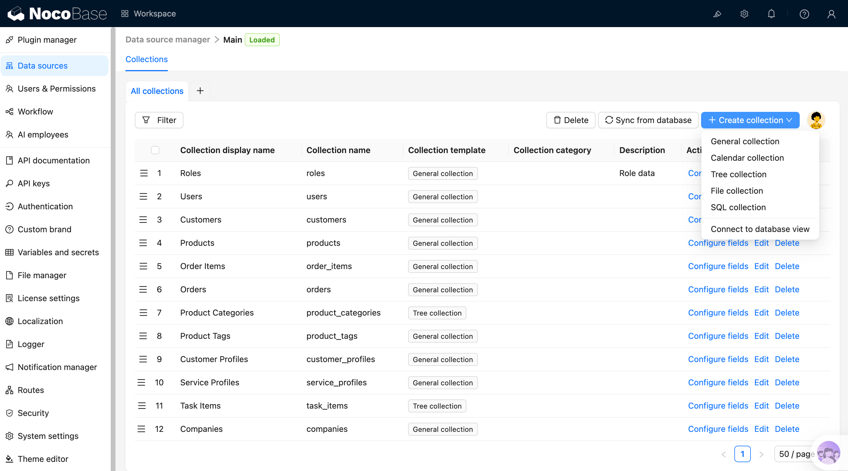Image resolution: width=848 pixels, height=471 pixels.
Task: Click the help question mark icon
Action: [x=804, y=14]
